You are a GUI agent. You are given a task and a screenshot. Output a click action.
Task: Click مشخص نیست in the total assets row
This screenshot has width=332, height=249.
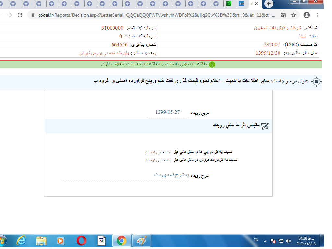tap(158, 152)
